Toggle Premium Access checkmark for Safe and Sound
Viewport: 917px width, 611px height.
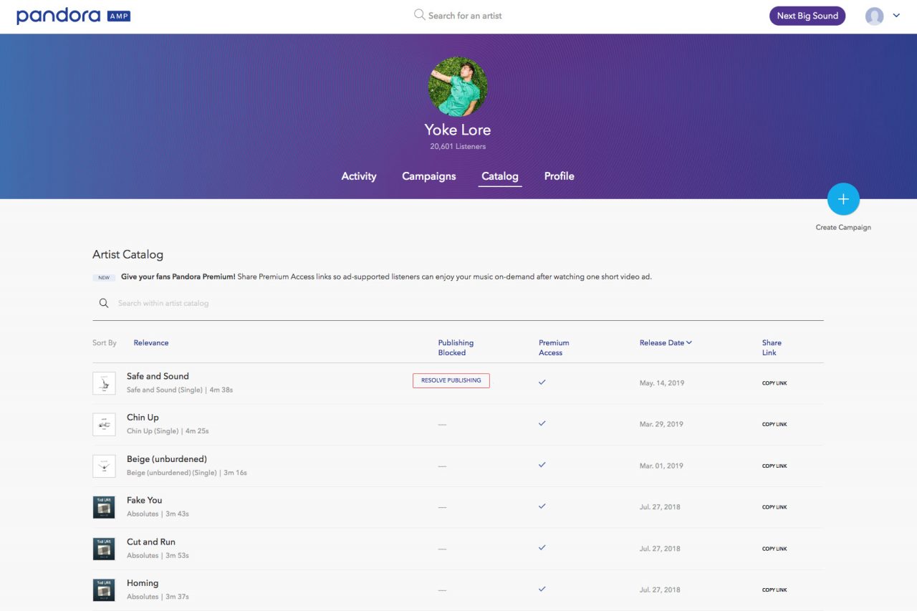pyautogui.click(x=542, y=383)
